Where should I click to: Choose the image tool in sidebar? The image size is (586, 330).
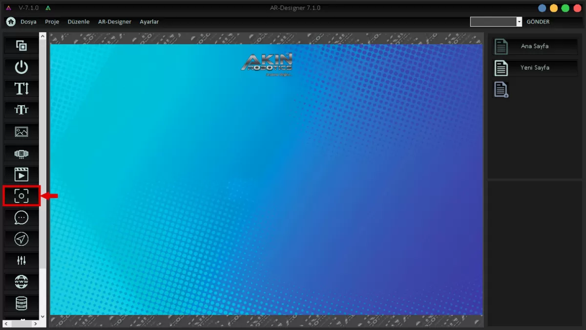click(21, 132)
